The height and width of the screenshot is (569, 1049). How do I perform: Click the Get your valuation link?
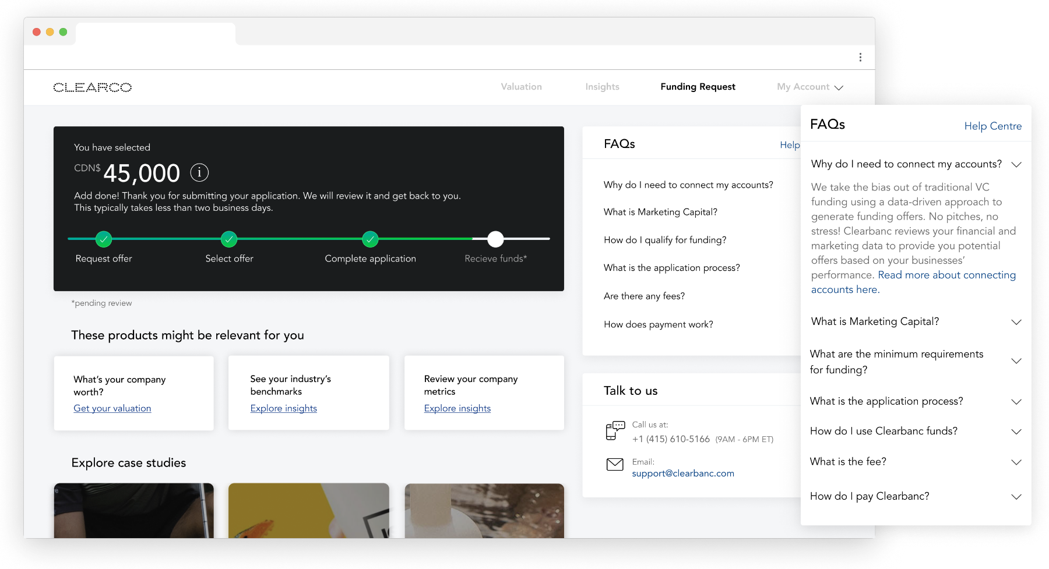(x=112, y=408)
